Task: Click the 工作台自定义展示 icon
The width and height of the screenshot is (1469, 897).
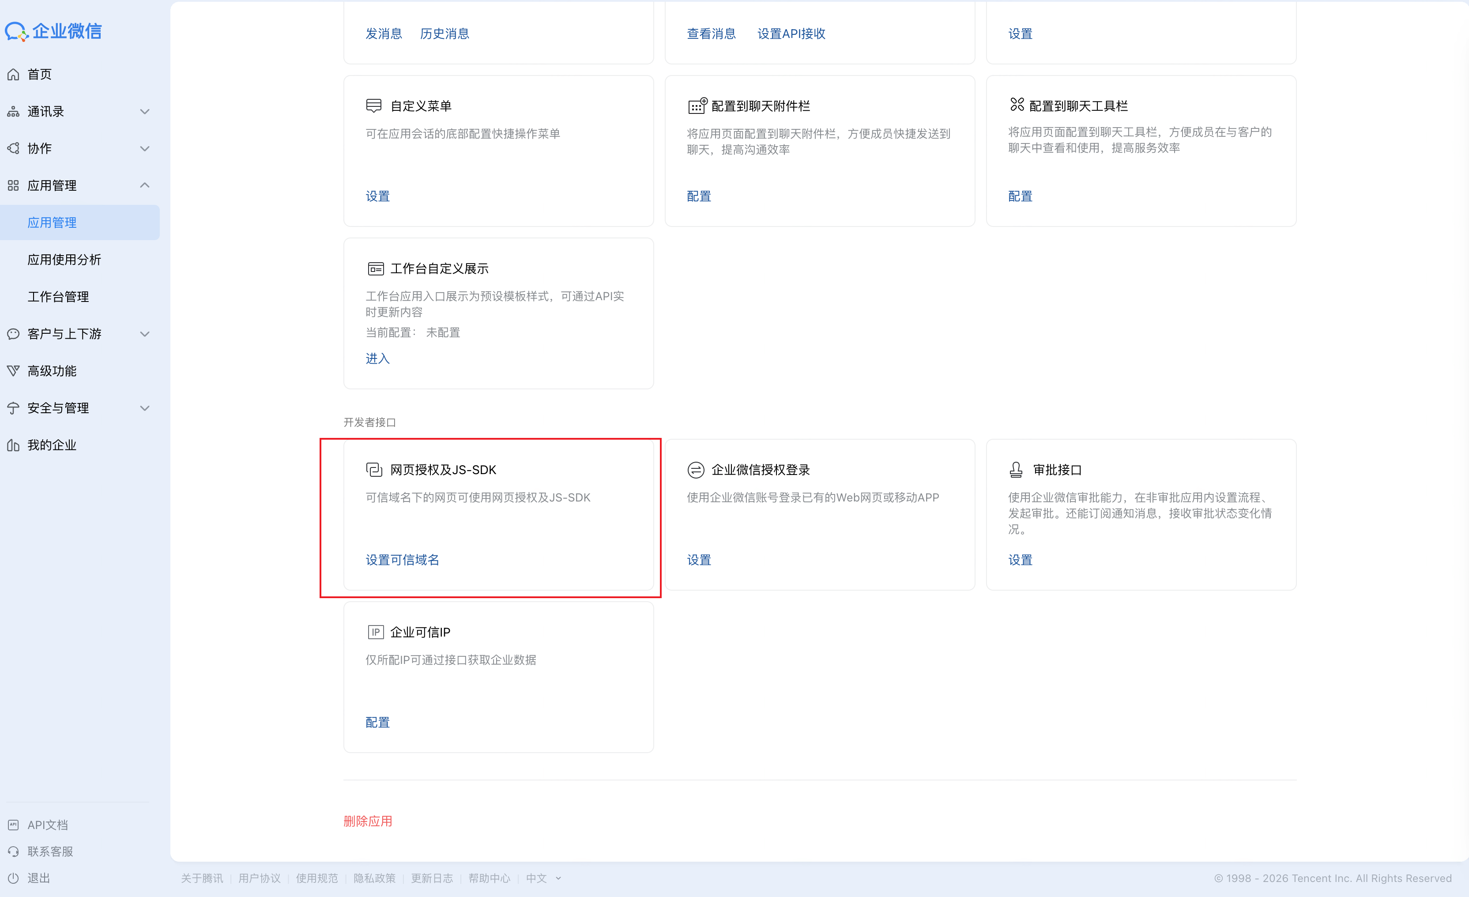Action: [376, 268]
